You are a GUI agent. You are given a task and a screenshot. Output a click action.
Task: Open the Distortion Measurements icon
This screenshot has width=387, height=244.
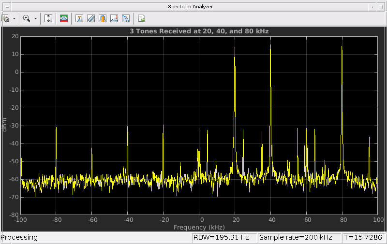(114, 18)
